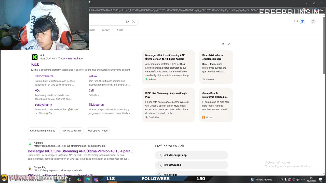Image resolution: width=326 pixels, height=183 pixels.
Task: Click the voice search microphone icon
Action: coord(127,21)
